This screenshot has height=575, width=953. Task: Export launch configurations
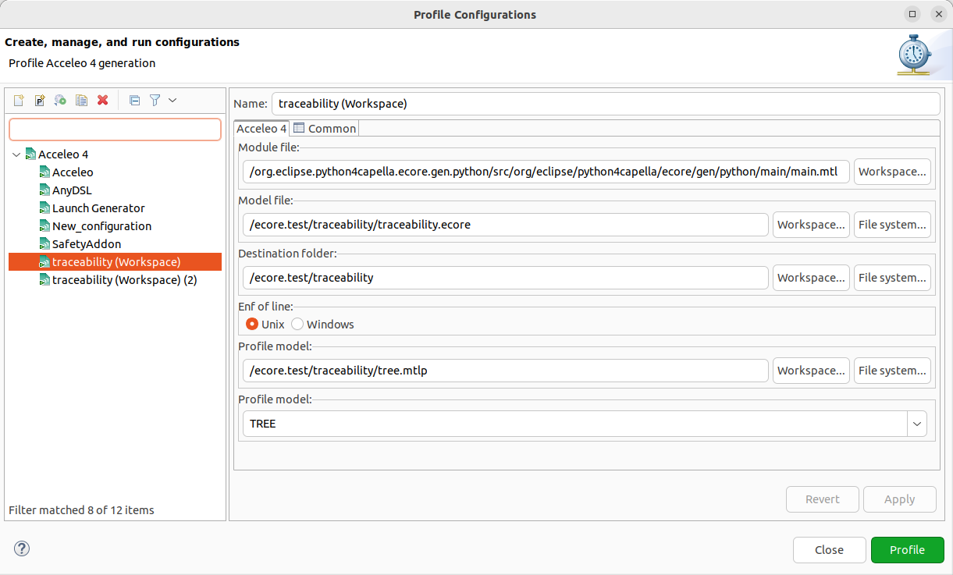tap(60, 100)
